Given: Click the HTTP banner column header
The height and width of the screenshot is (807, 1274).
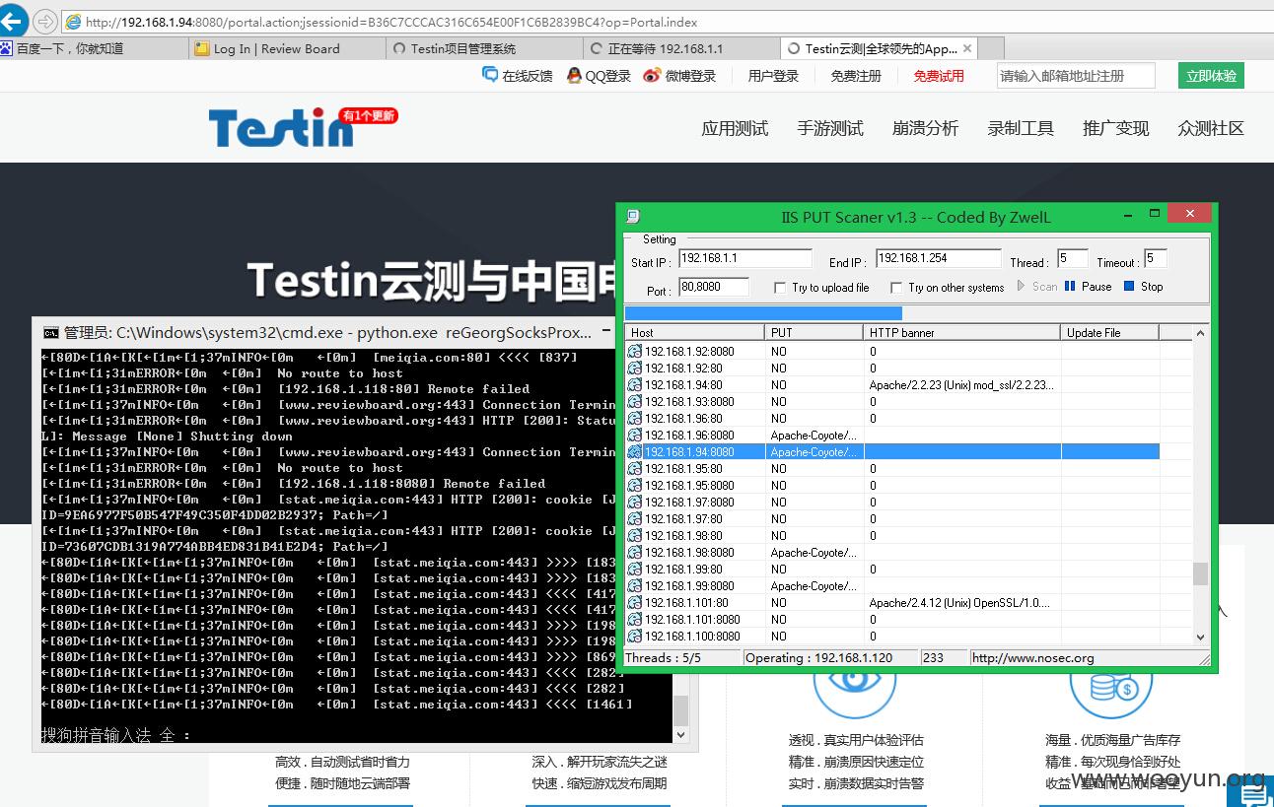Looking at the screenshot, I should click(x=961, y=333).
